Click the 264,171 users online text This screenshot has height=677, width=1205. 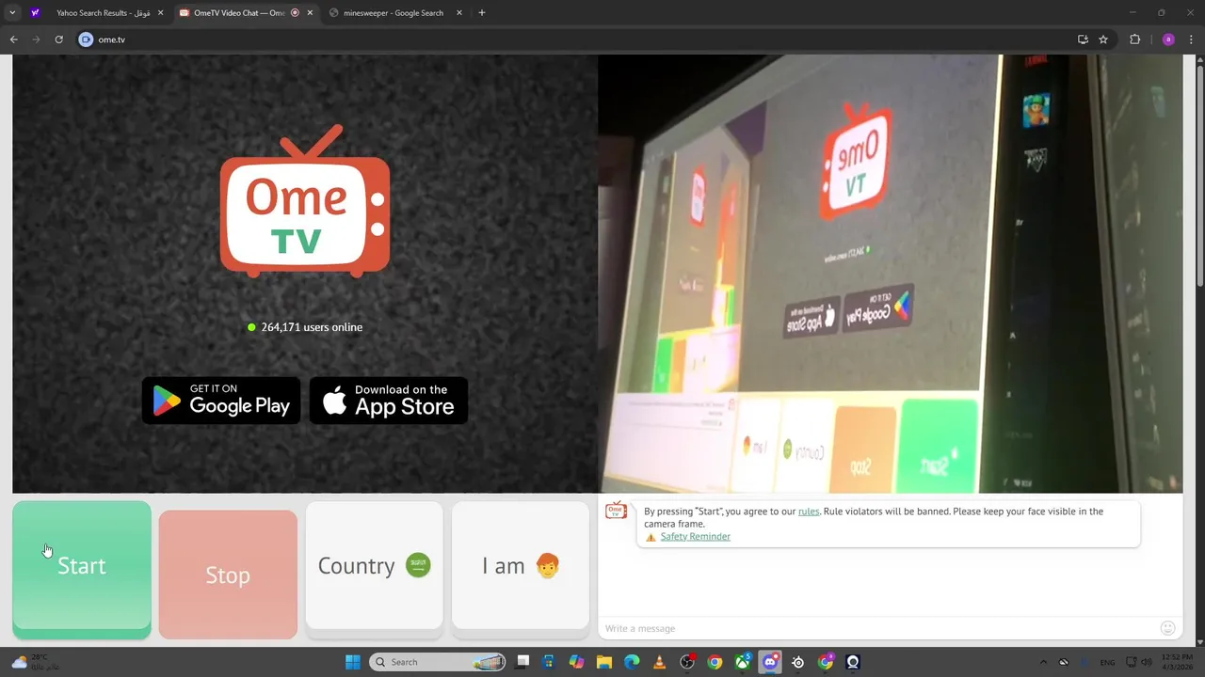click(x=312, y=327)
